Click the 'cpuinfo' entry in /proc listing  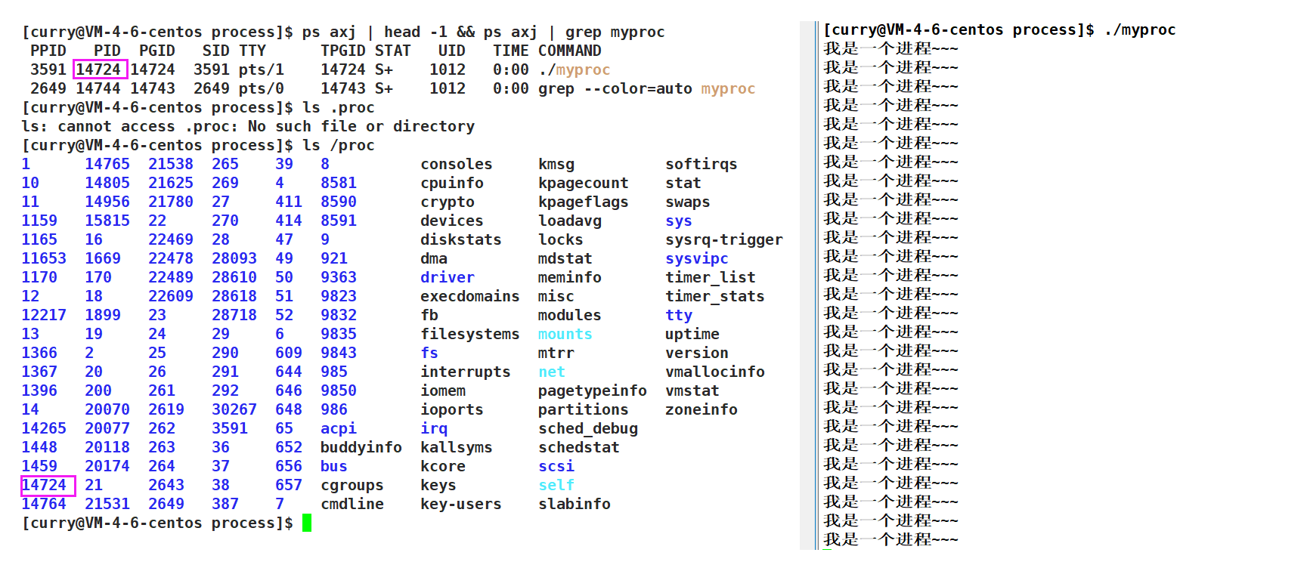(452, 184)
